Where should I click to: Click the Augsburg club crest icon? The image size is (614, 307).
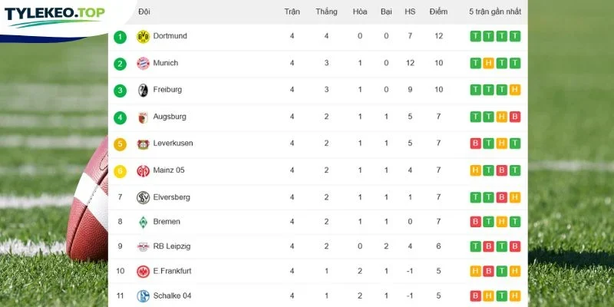point(143,117)
